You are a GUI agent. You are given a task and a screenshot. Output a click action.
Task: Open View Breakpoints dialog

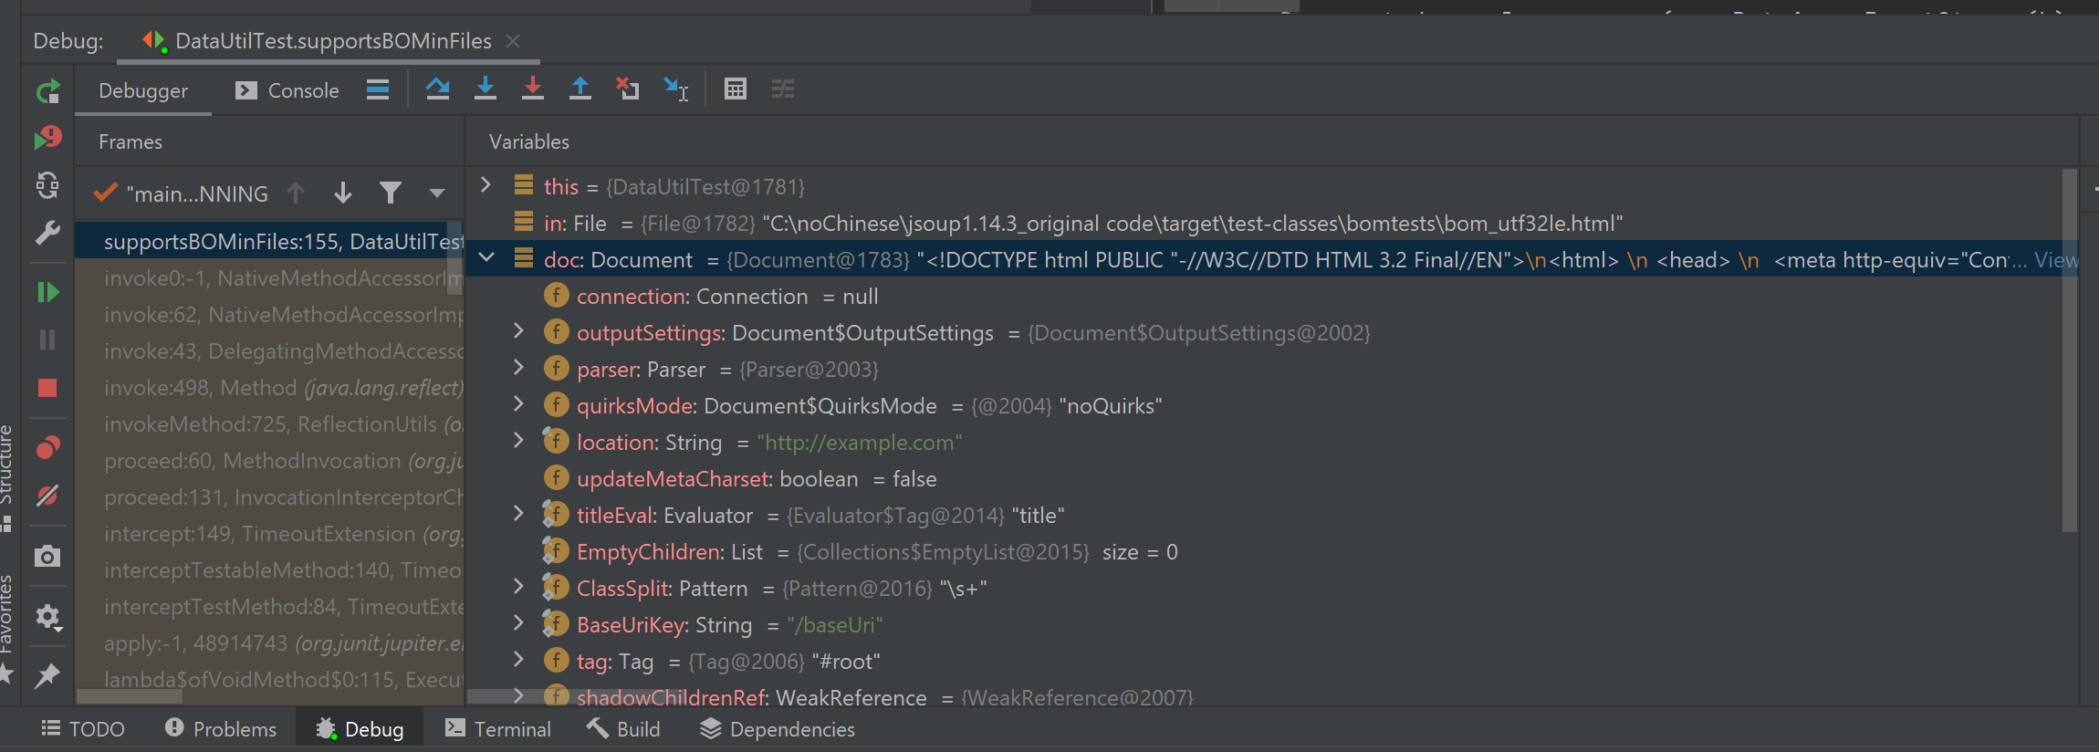[x=47, y=448]
